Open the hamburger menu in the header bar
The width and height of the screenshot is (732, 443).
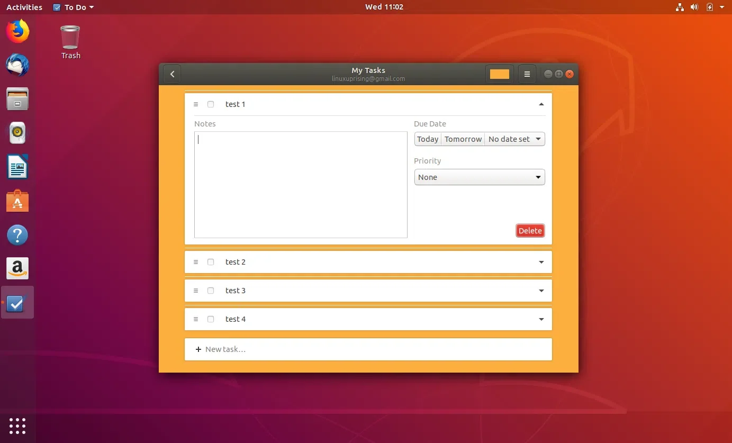click(x=527, y=75)
